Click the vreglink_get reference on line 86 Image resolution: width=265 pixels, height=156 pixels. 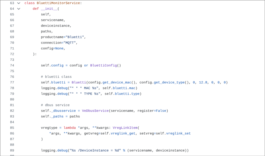coord(123,133)
